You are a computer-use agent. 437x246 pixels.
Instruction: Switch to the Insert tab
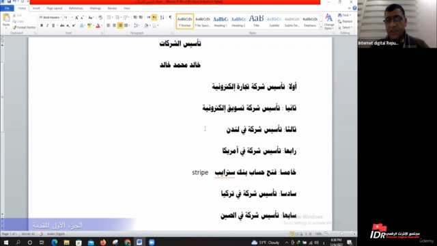pyautogui.click(x=36, y=8)
